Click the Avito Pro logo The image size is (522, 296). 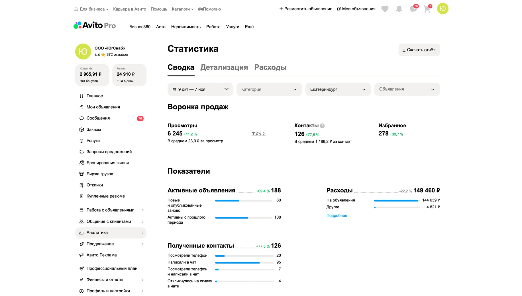[x=95, y=25]
